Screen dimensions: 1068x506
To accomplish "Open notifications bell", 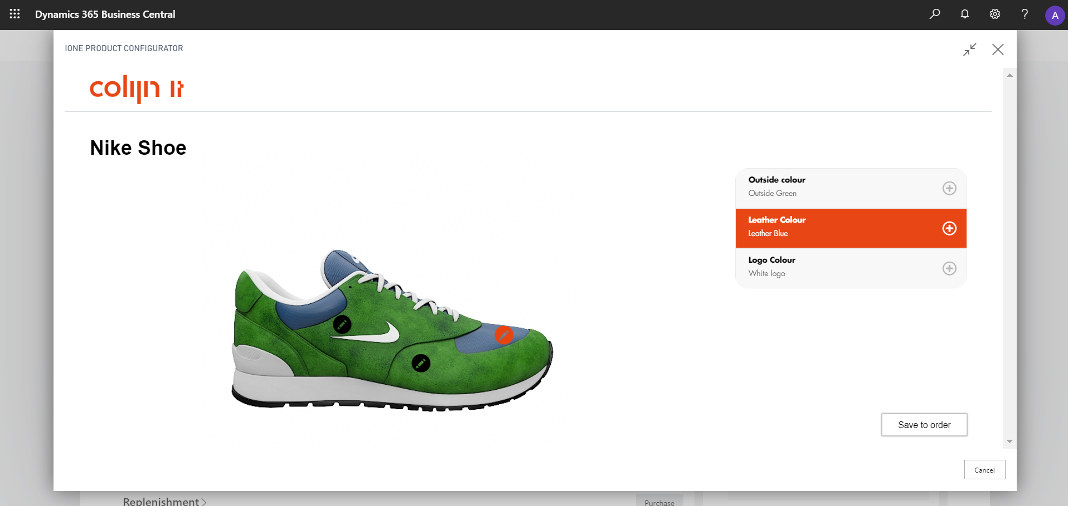I will [x=965, y=14].
